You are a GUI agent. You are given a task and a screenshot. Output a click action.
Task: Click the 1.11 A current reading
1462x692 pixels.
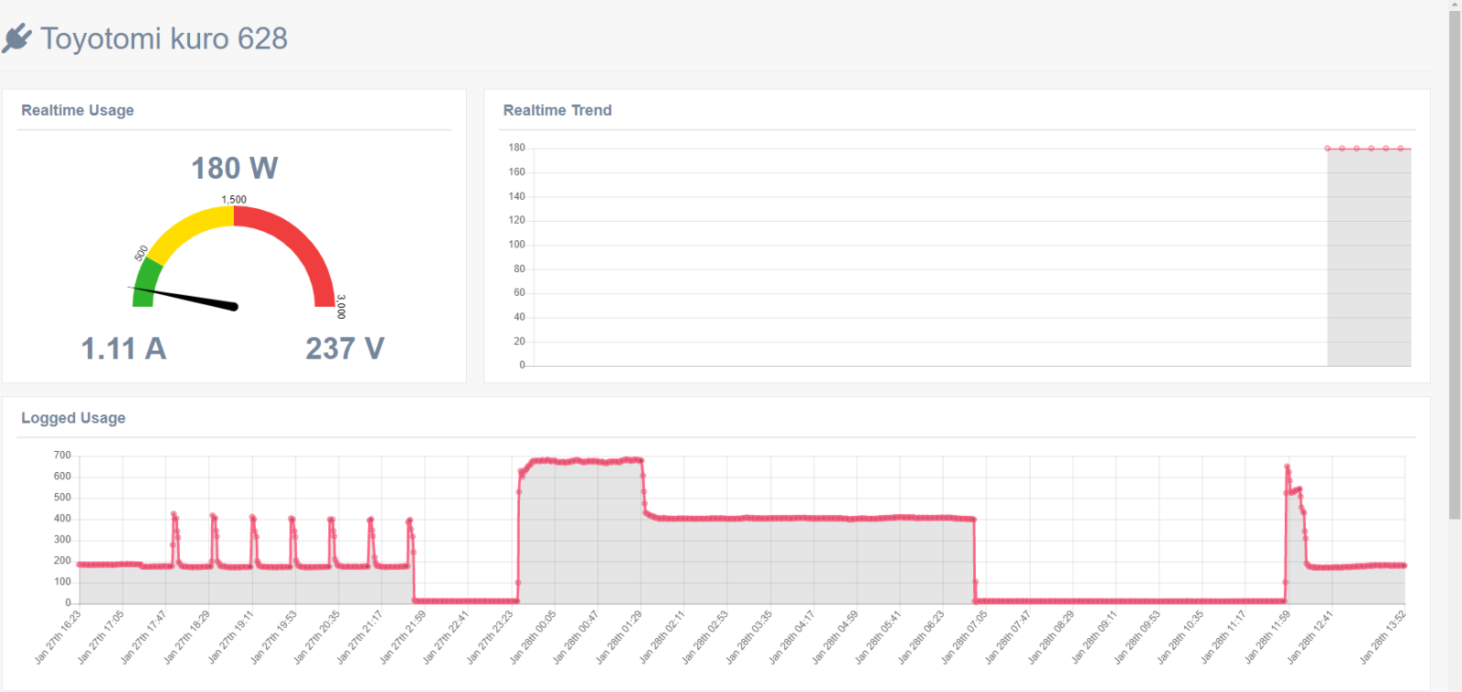click(x=123, y=349)
